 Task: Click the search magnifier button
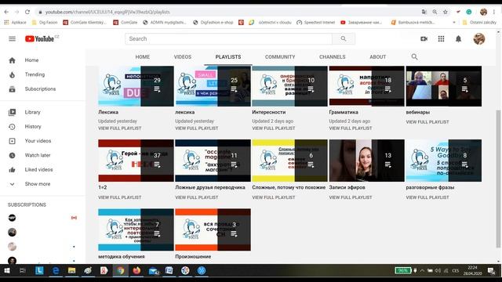tap(344, 38)
